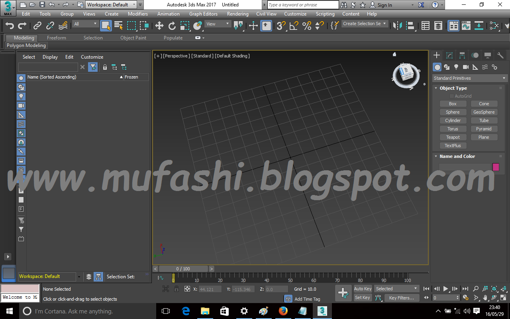Click the TextPlus button

(x=453, y=146)
